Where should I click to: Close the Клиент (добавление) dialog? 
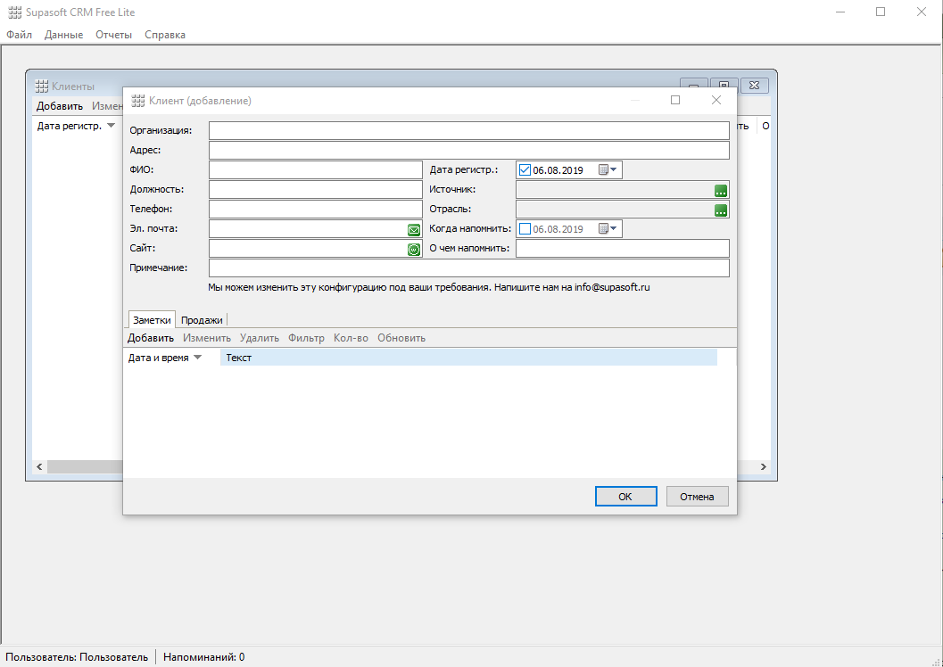coord(716,101)
